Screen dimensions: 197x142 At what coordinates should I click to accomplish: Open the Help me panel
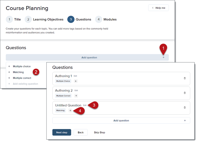click(158, 8)
